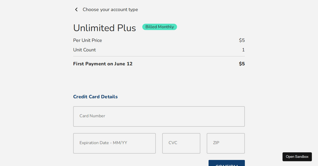Click the word Plus in plan title
The width and height of the screenshot is (318, 166).
pyautogui.click(x=126, y=28)
